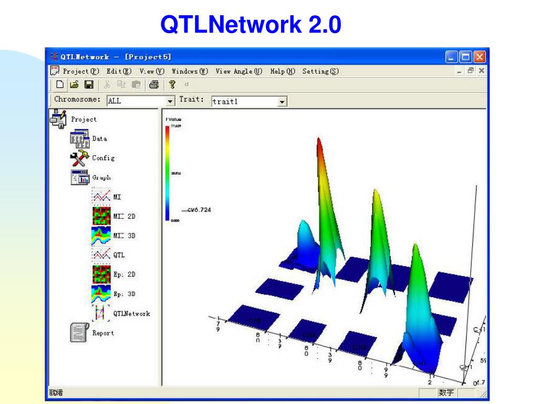Open the Chromosome dropdown arrow
The height and width of the screenshot is (404, 538).
[170, 101]
